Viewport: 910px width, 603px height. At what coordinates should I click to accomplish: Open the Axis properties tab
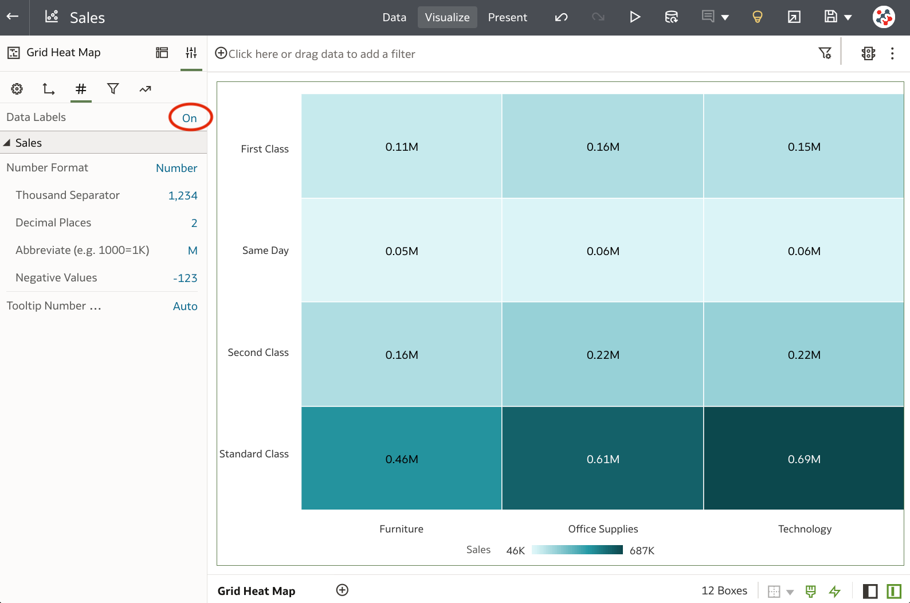(49, 89)
